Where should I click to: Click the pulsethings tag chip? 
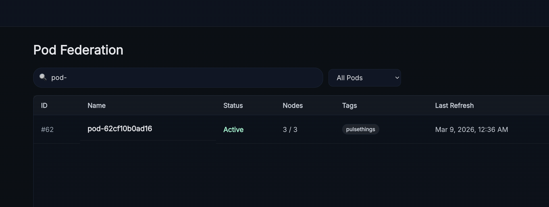[x=360, y=129]
